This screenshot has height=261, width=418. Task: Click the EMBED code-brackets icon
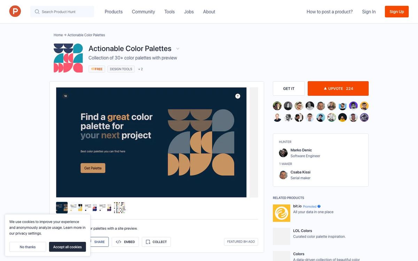tap(118, 242)
